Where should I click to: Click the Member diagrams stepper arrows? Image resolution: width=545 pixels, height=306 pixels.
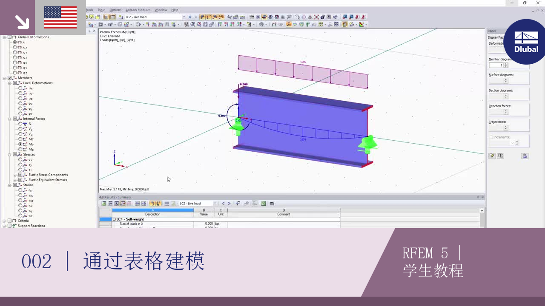point(506,65)
